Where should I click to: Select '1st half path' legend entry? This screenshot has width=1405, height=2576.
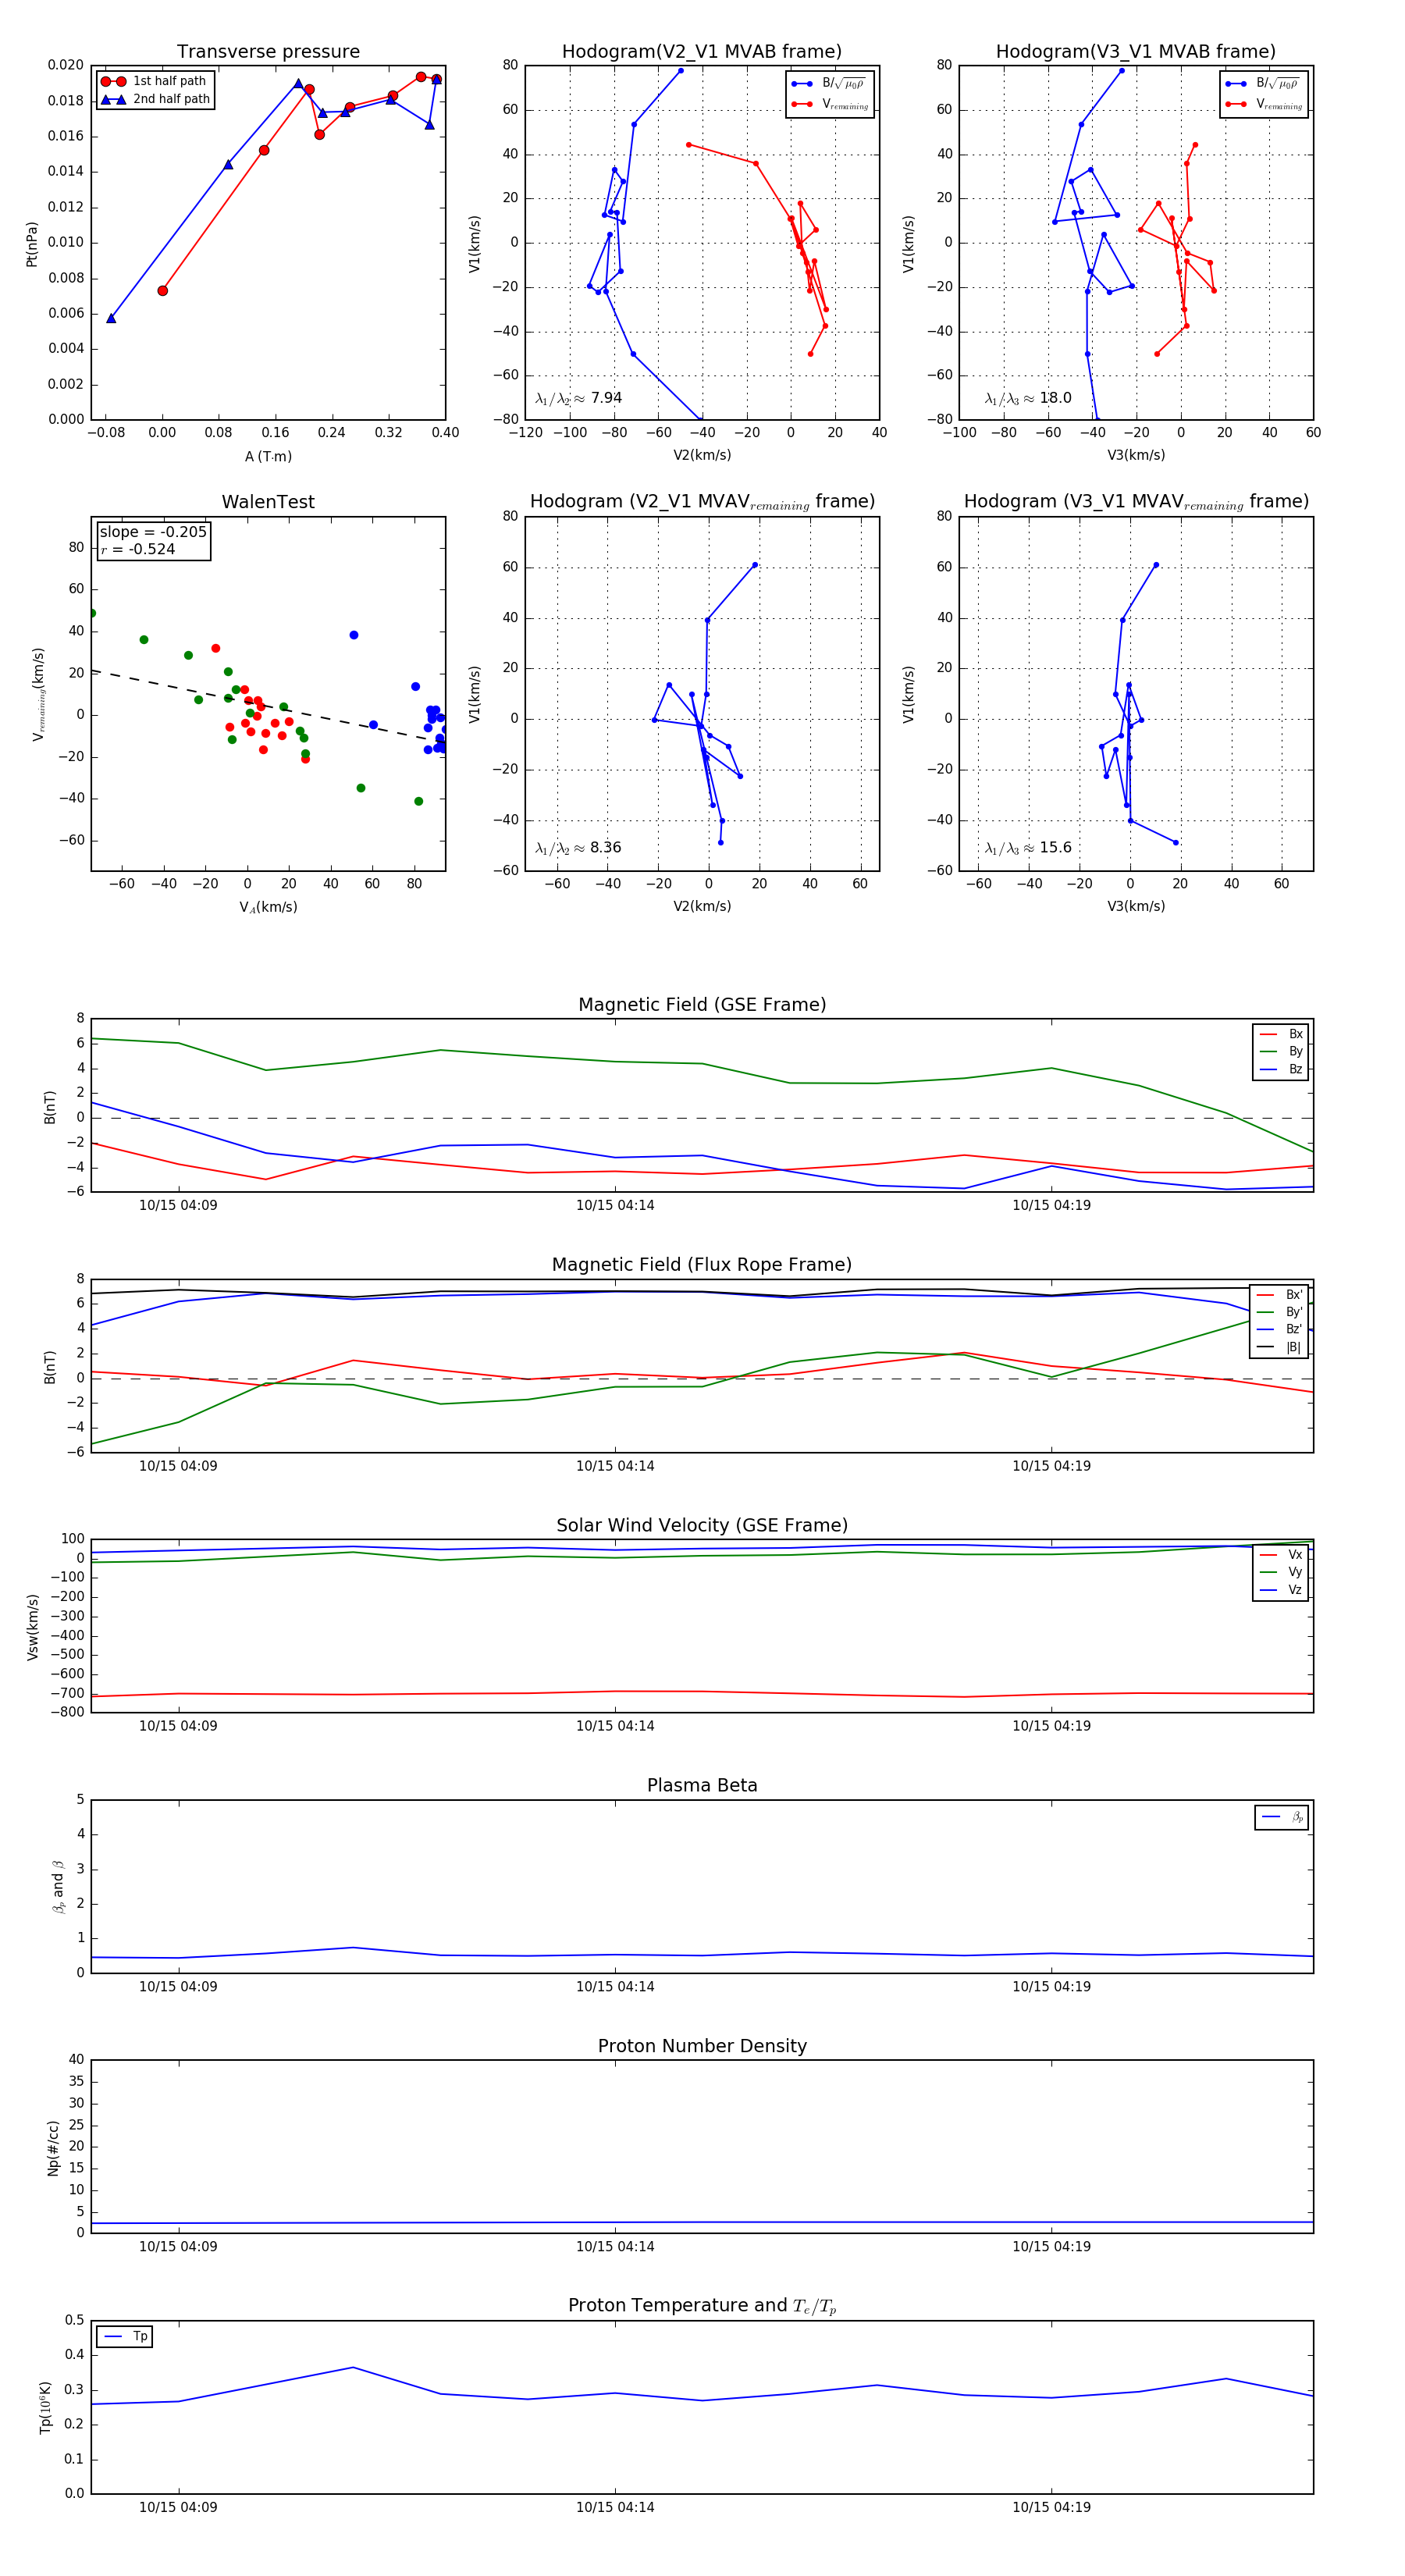click(x=155, y=81)
